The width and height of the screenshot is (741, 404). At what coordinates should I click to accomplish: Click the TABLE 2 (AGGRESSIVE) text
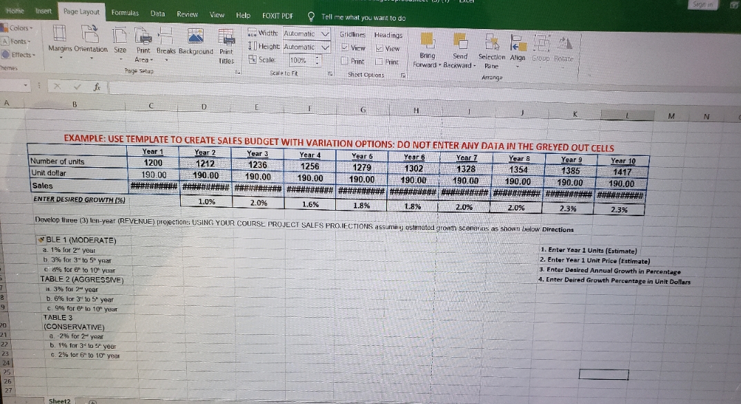[x=81, y=280]
